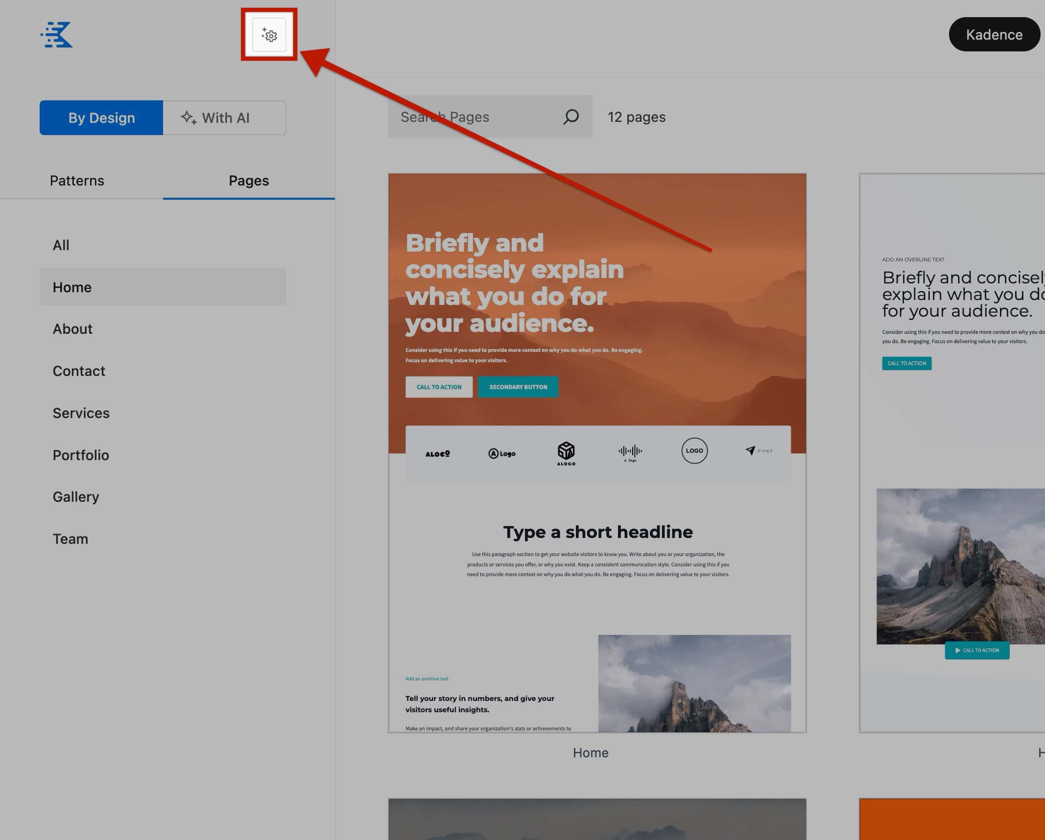Screen dimensions: 1045x840
Task: Open the Pages tab
Action: coord(248,180)
